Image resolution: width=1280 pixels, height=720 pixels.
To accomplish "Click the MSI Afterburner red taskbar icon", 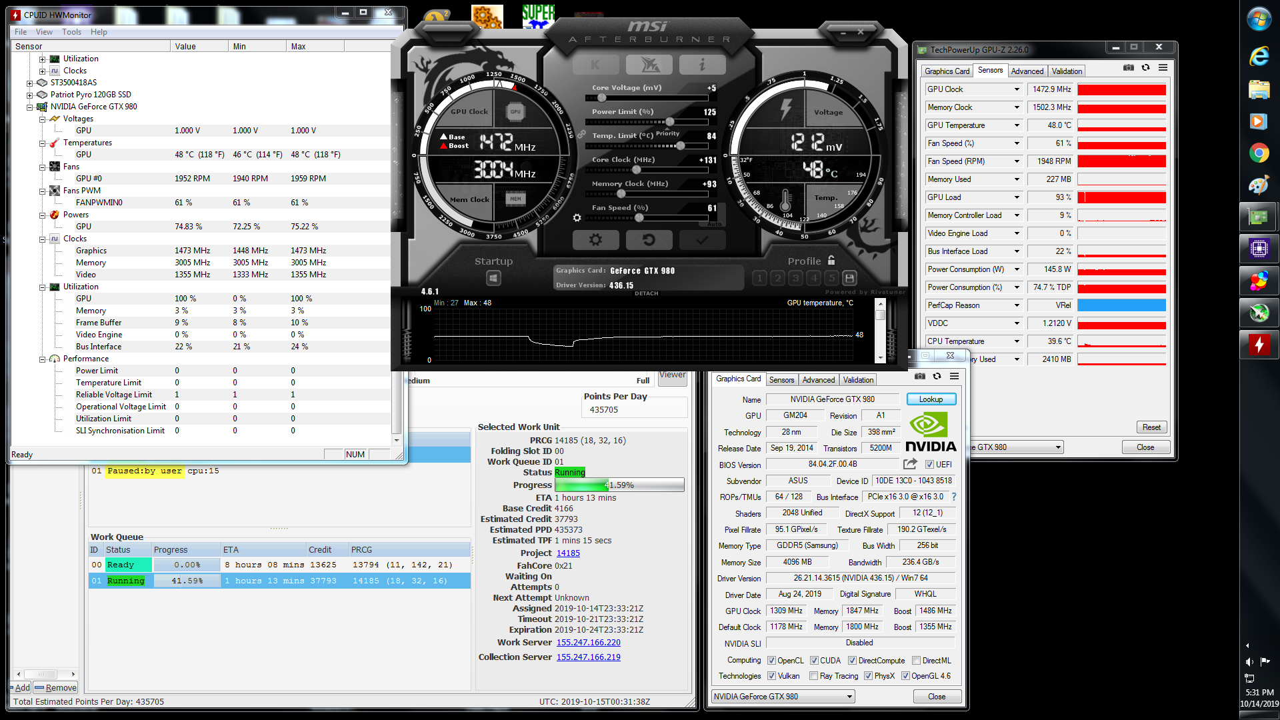I will [x=1259, y=345].
